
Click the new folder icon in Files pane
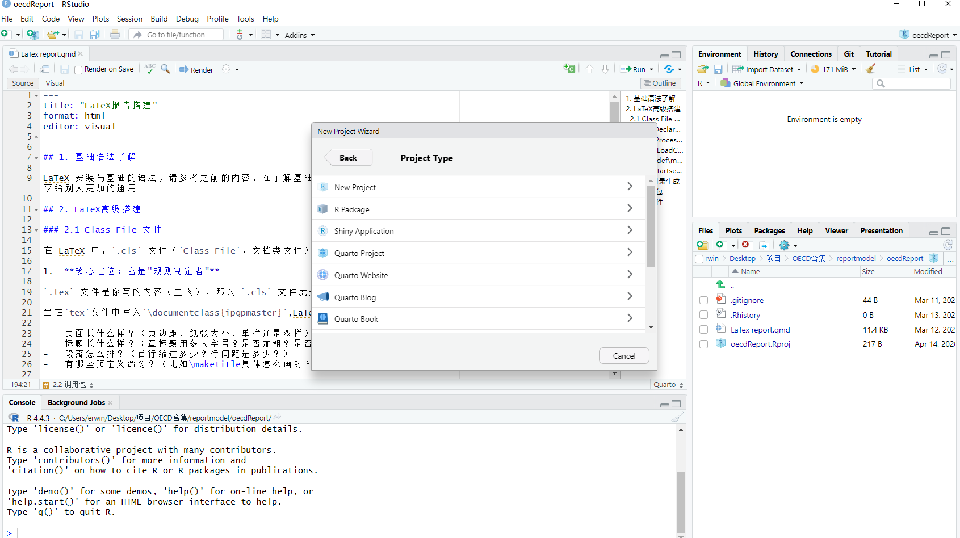[x=702, y=245]
